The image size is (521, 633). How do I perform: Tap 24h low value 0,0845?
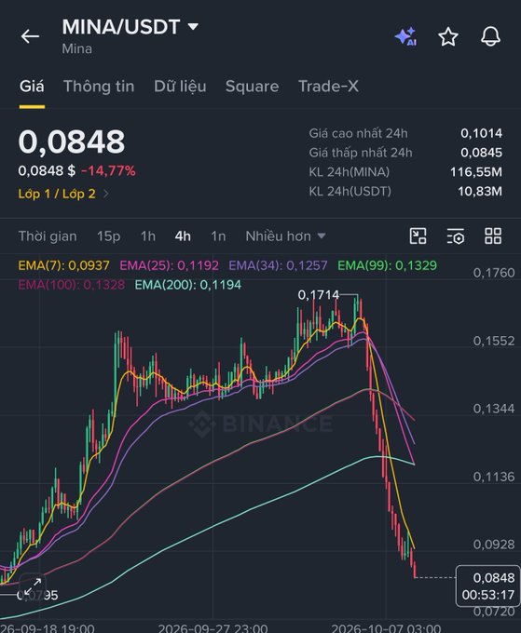tap(482, 153)
